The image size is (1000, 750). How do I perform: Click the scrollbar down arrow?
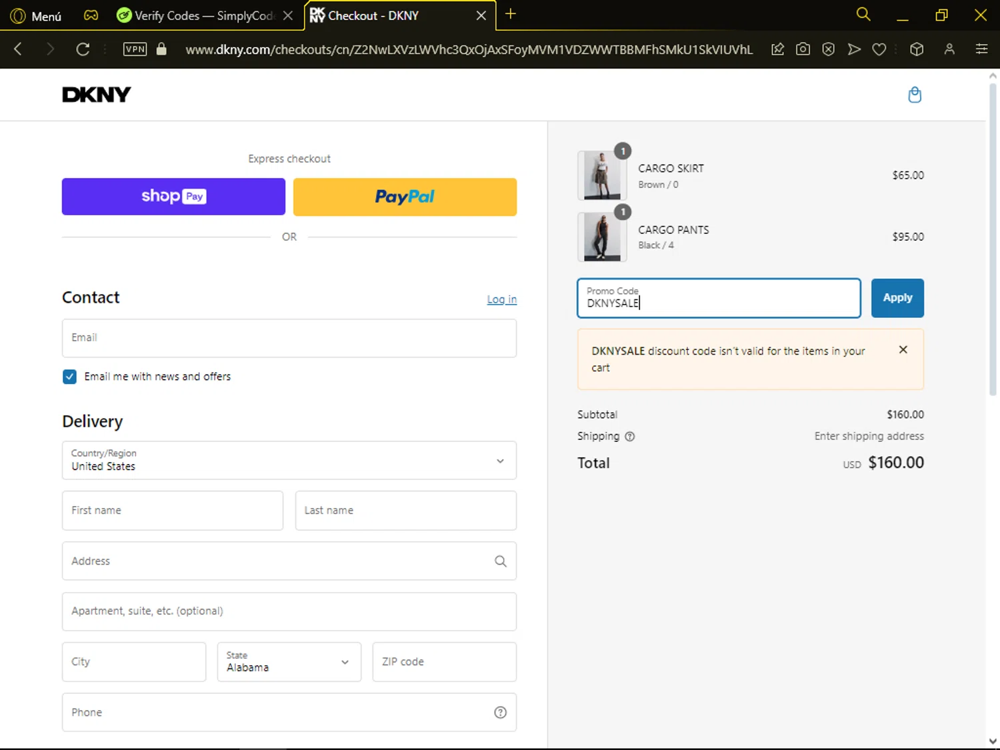point(993,741)
